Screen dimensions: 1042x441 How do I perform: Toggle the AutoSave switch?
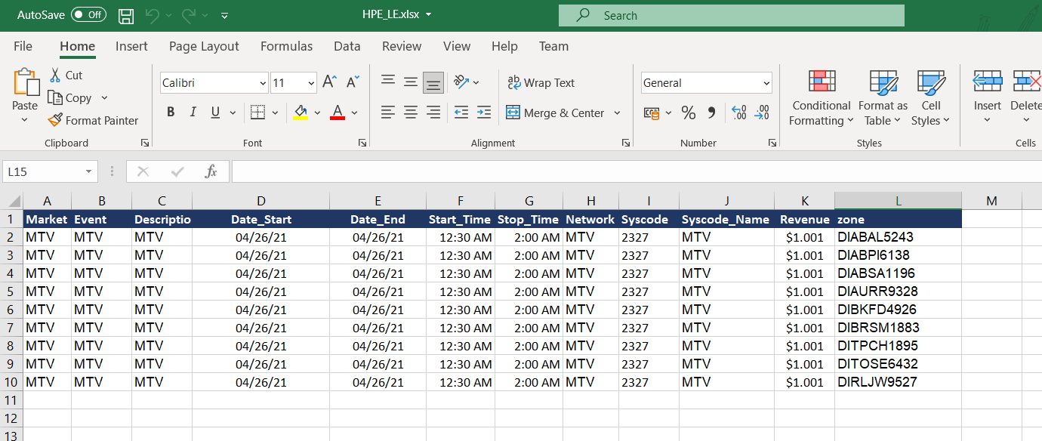pyautogui.click(x=88, y=15)
